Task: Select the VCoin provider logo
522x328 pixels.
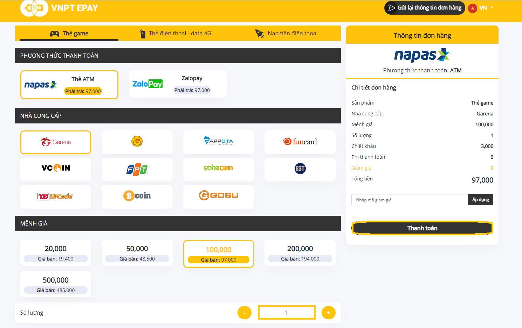Action: coord(56,168)
